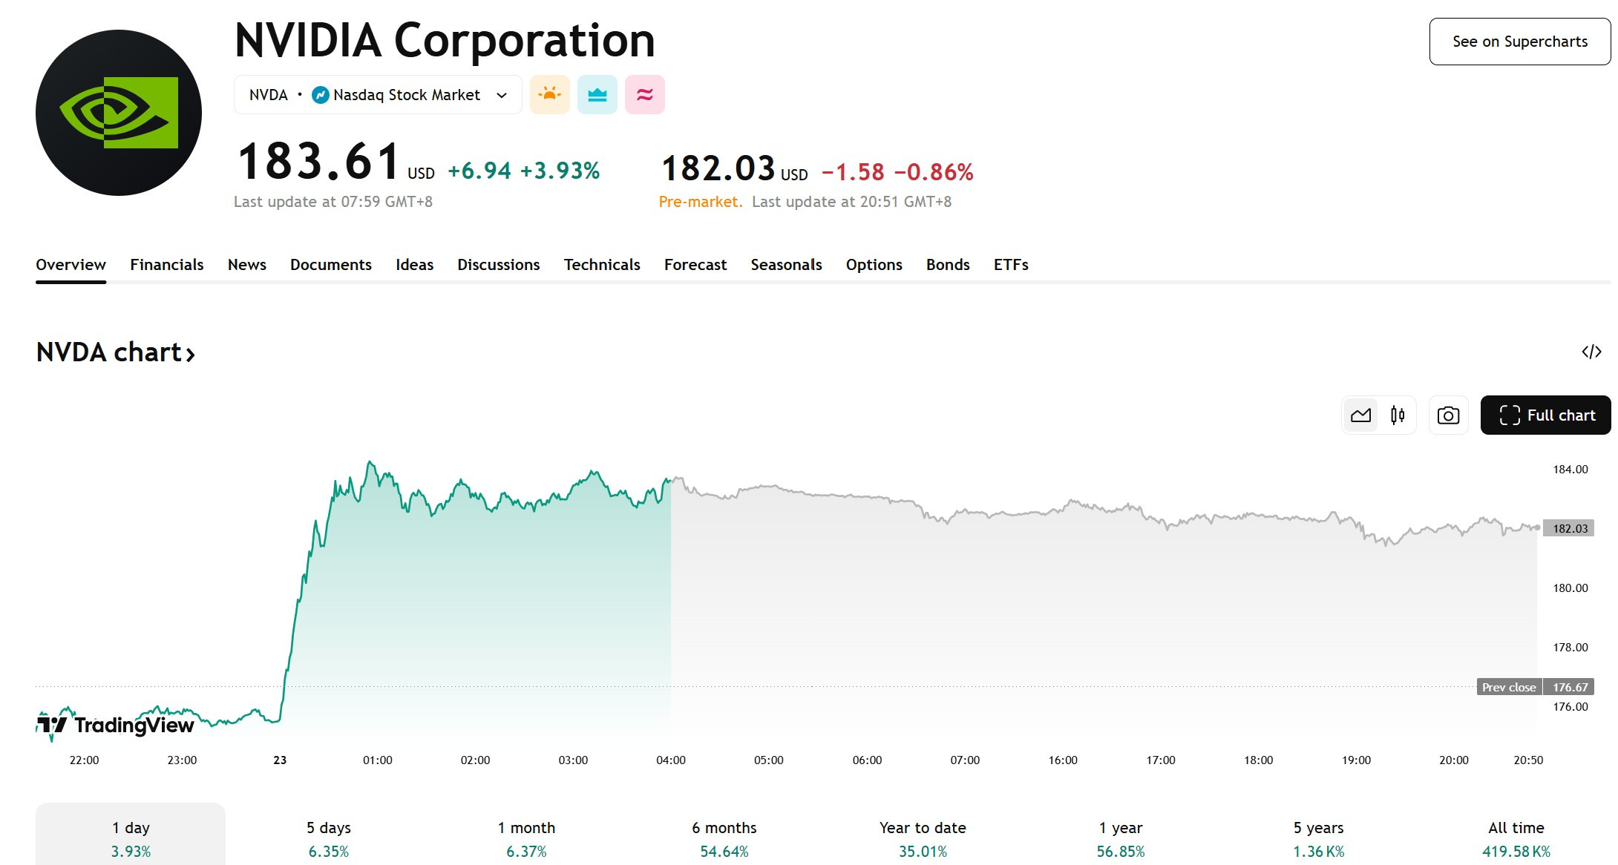Screen dimensions: 1618x865
Task: Open the embed code icon
Action: tap(1591, 352)
